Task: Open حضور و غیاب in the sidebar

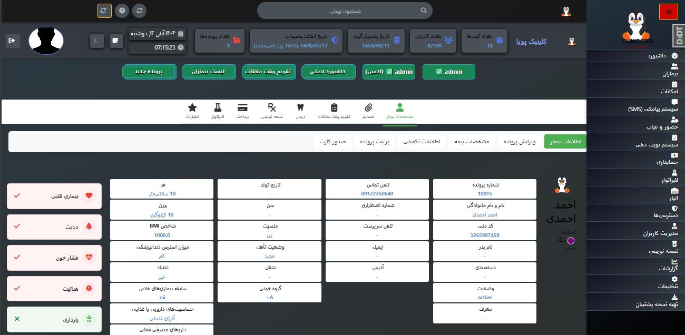Action: coord(635,124)
